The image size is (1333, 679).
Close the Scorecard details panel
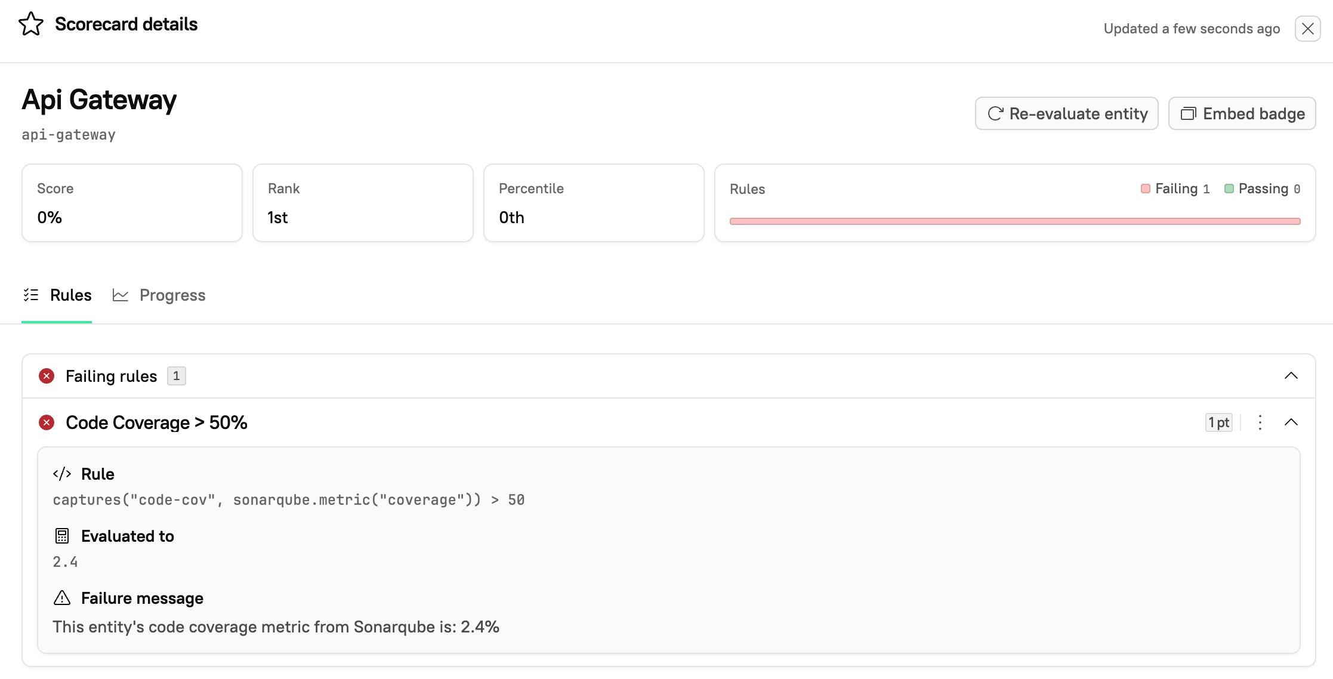1307,29
